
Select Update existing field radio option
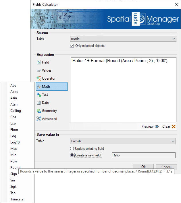pos(72,149)
